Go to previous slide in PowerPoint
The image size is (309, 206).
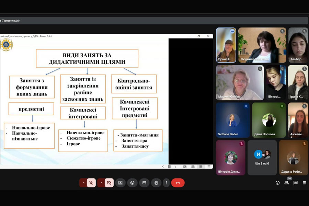click(x=163, y=167)
